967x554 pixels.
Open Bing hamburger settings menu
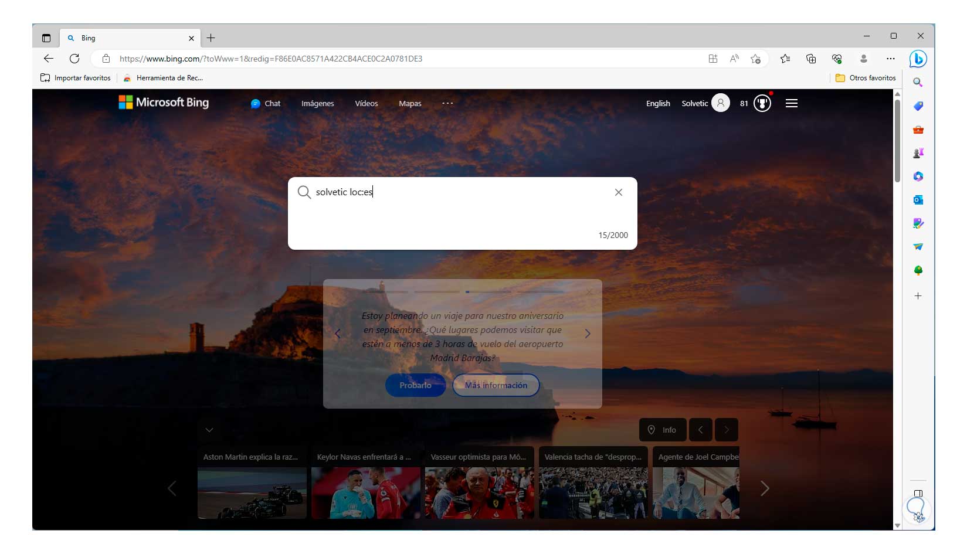click(792, 103)
